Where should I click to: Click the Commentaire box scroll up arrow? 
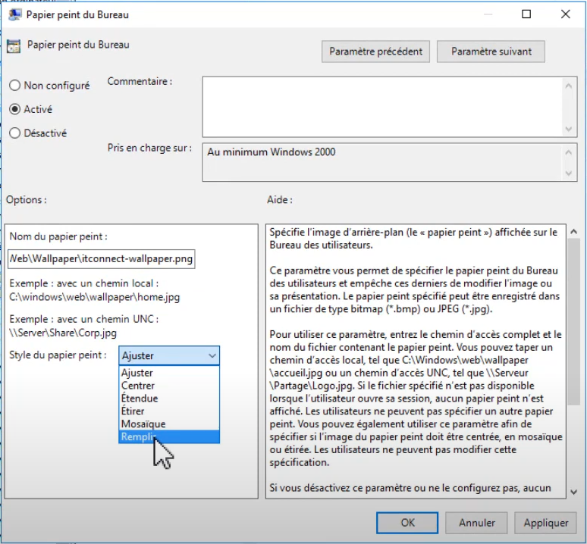569,86
